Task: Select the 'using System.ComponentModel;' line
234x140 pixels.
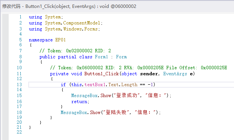Action: tap(66, 23)
